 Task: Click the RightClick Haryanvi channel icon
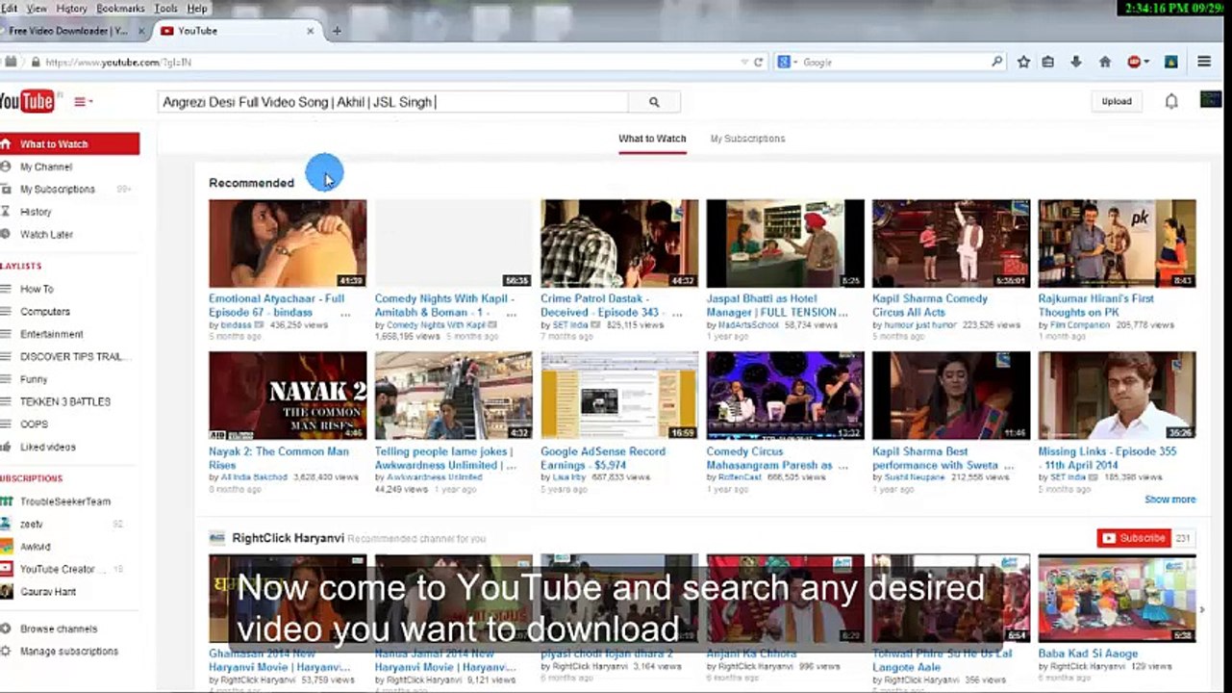coord(217,538)
